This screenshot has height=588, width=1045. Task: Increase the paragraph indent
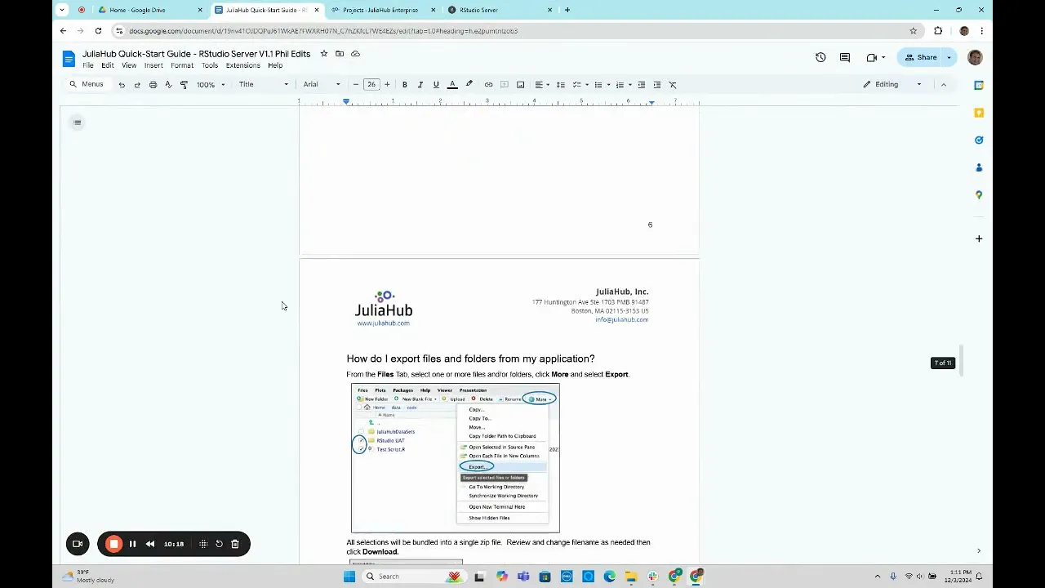657,85
